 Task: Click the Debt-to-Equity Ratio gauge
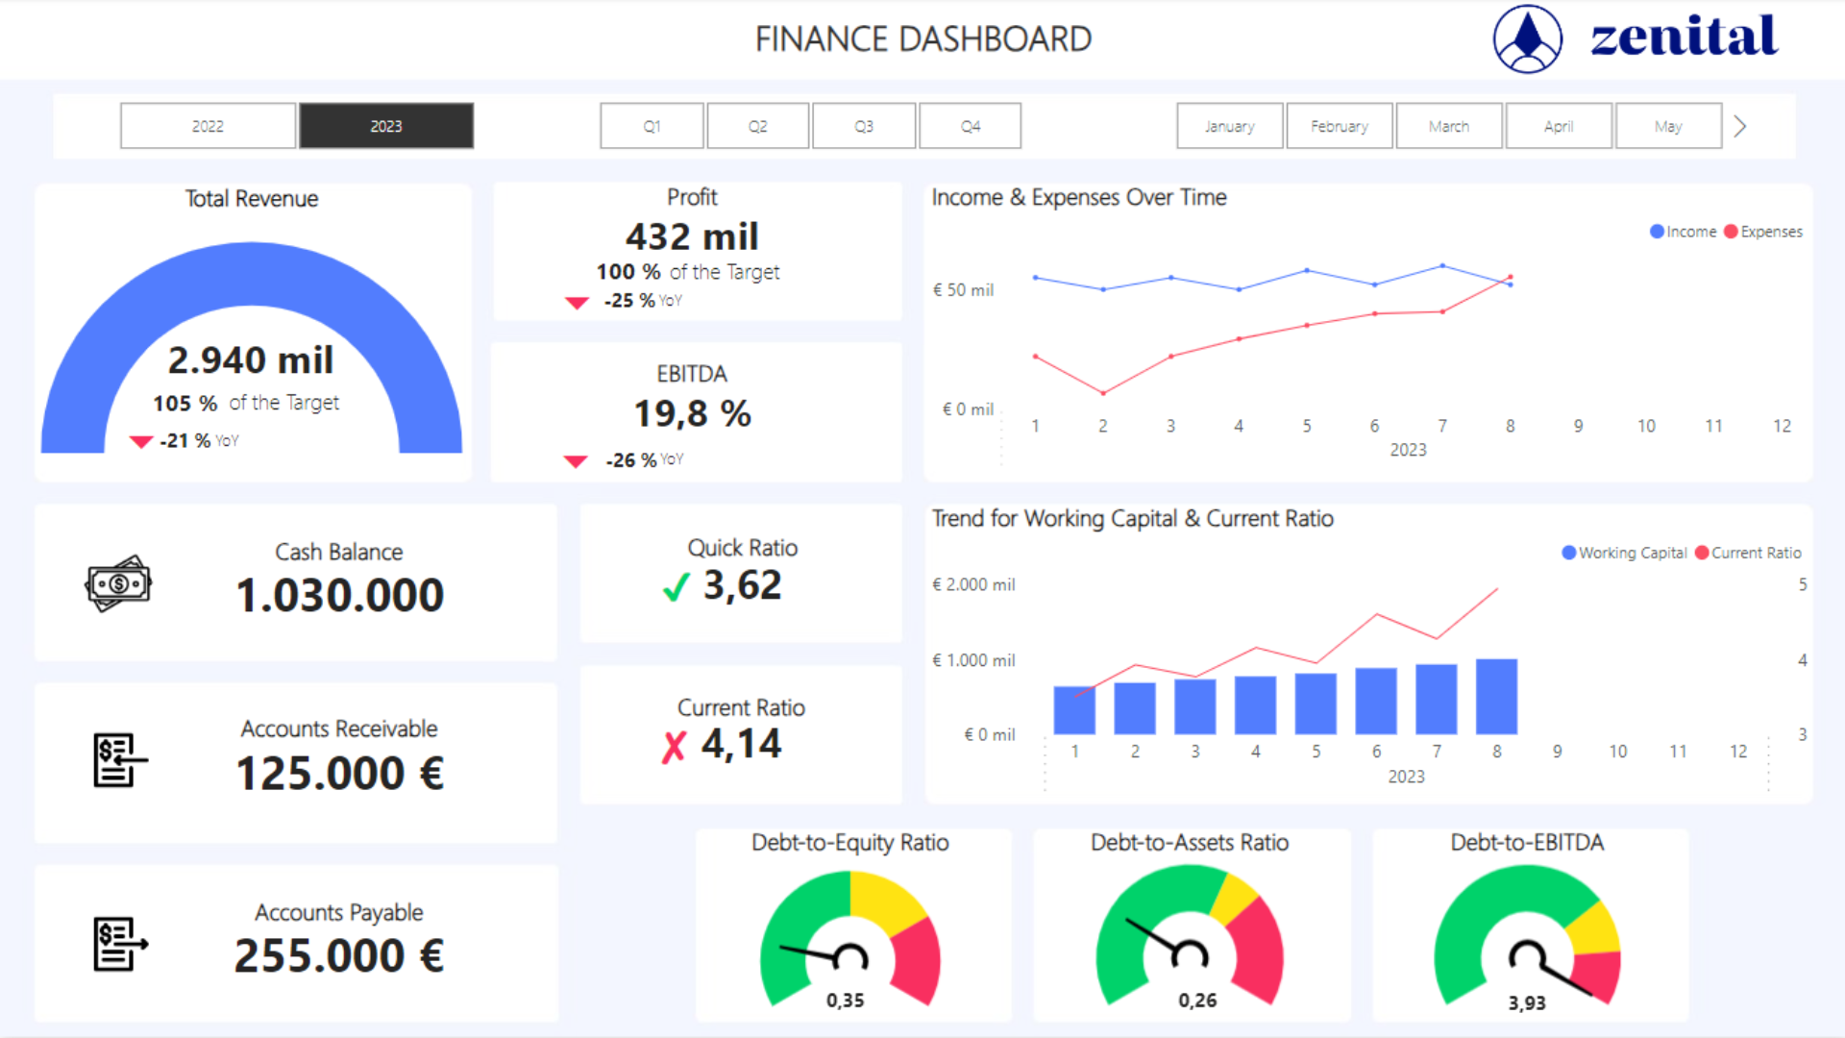[849, 937]
